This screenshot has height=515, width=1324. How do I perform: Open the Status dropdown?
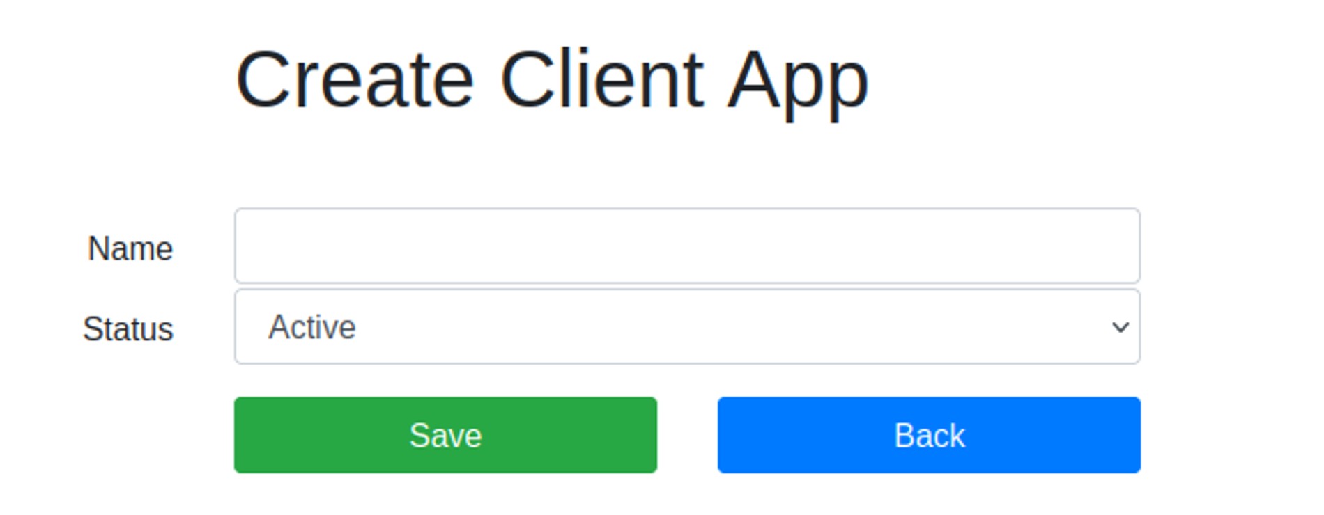(x=687, y=326)
